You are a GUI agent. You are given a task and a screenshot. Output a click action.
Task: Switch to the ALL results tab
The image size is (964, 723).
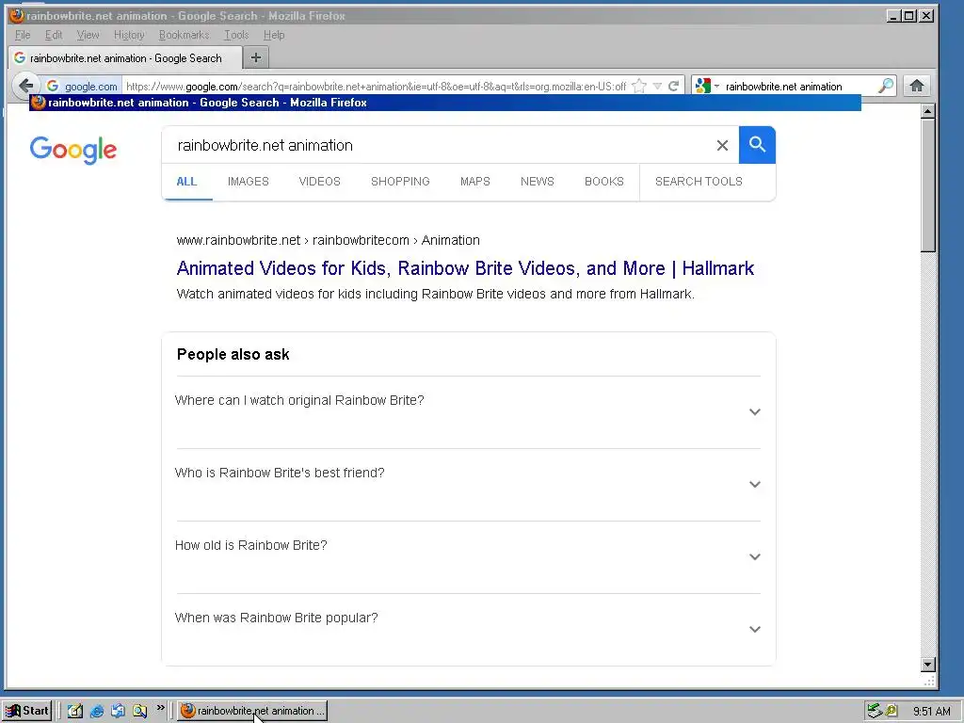(186, 182)
